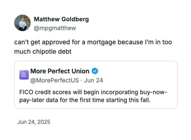Click the blue verified checkmark badge
Image resolution: width=191 pixels, height=140 pixels.
95,71
